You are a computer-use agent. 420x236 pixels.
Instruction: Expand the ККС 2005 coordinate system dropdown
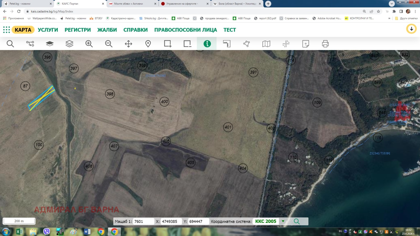(283, 221)
